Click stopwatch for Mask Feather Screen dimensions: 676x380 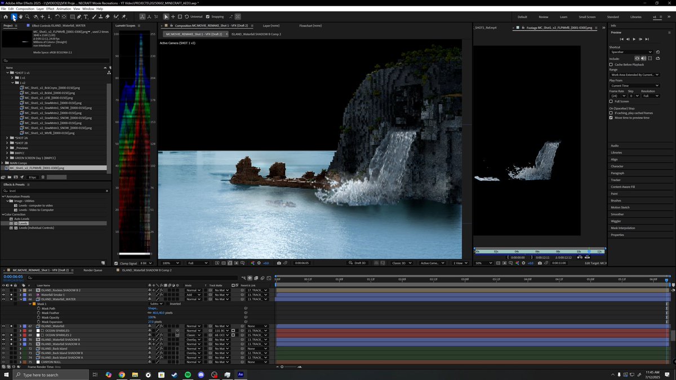[x=38, y=313]
